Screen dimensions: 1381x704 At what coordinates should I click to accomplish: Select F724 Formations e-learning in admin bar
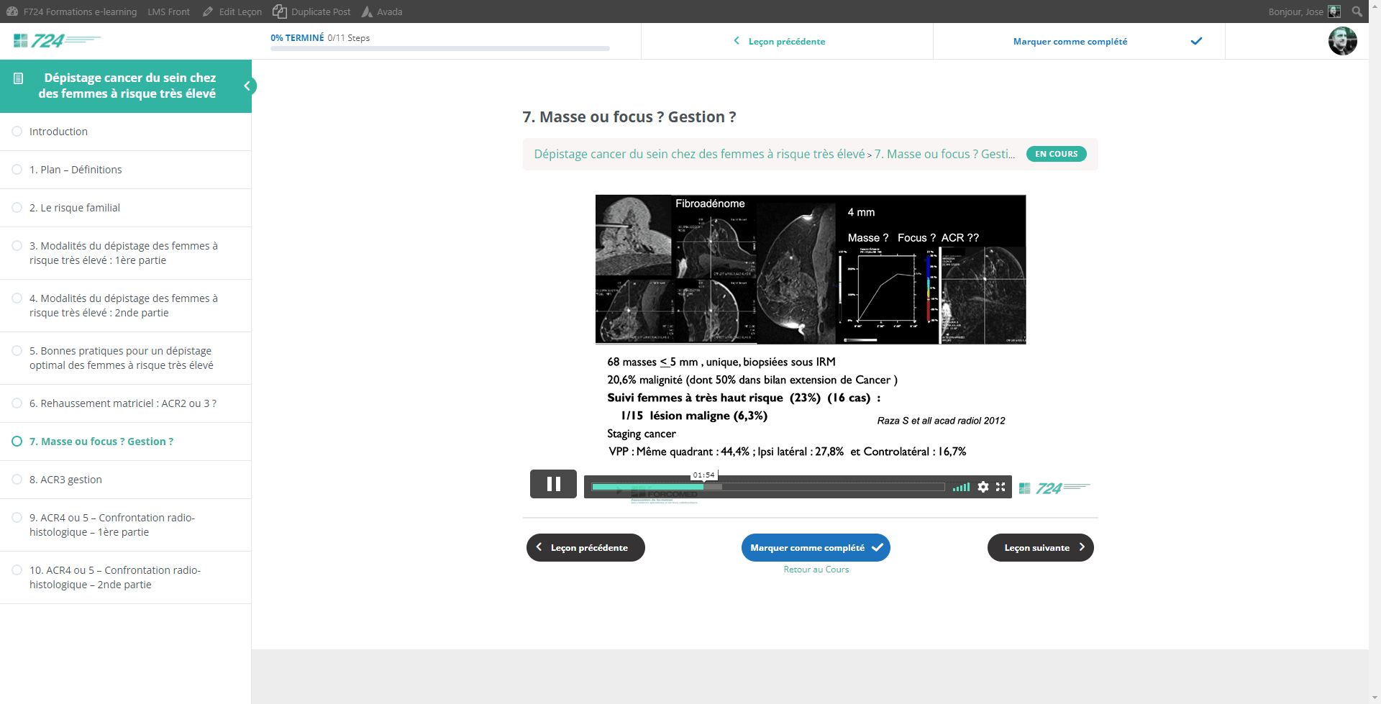pyautogui.click(x=80, y=12)
